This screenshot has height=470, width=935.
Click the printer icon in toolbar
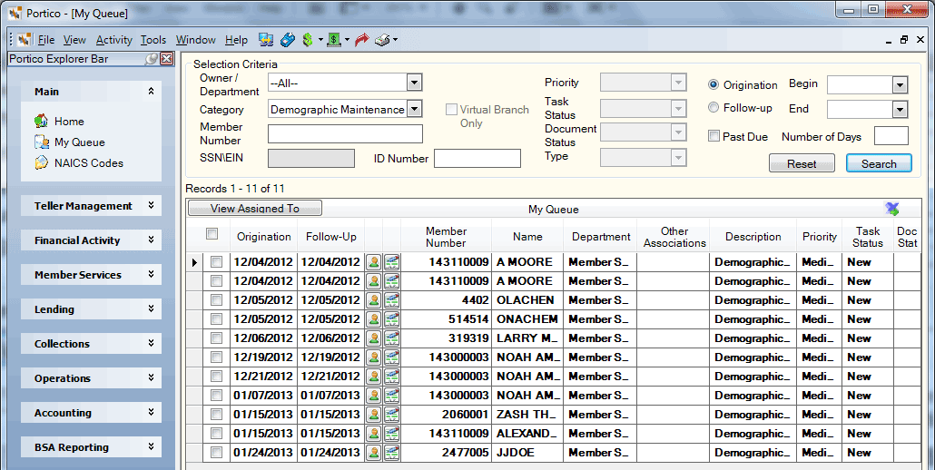point(382,40)
